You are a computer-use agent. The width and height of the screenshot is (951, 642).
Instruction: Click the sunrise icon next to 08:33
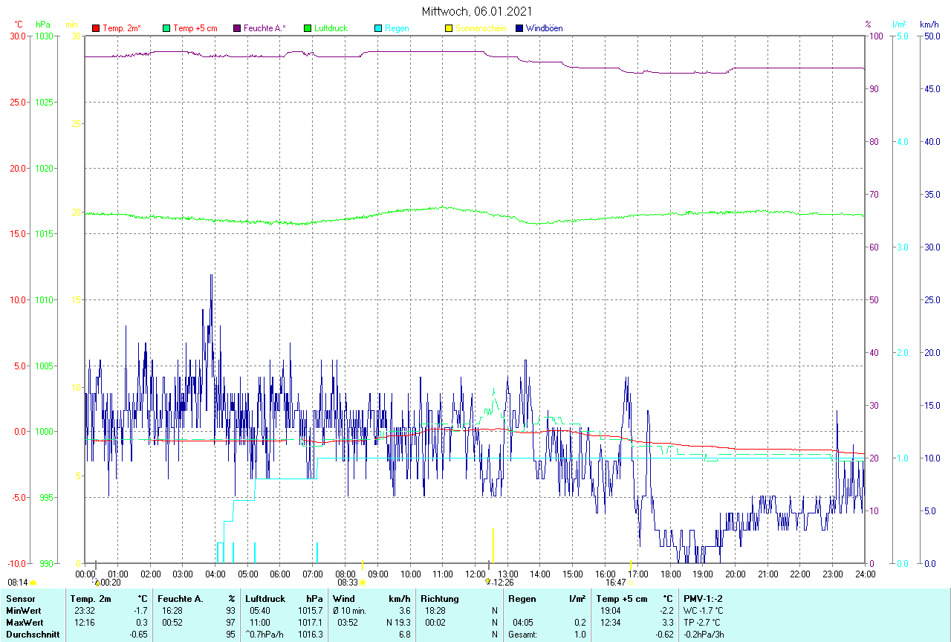pos(363,583)
